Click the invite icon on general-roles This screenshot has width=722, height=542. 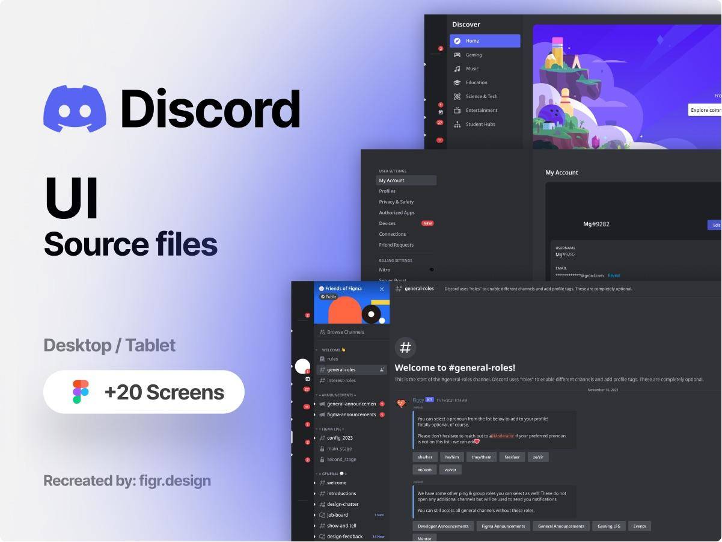[x=382, y=370]
